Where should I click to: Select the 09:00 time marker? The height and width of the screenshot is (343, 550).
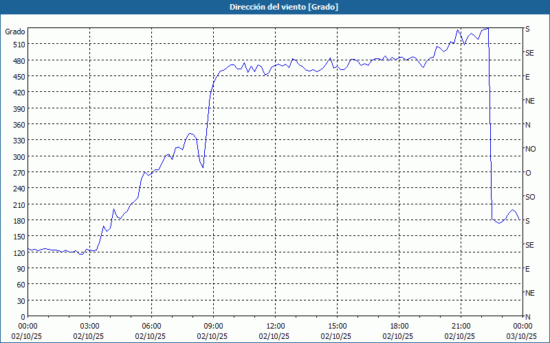coord(213,326)
